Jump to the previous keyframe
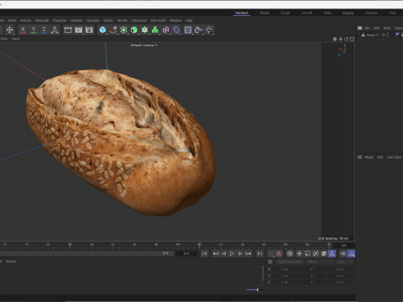This screenshot has width=403, height=302. tap(216, 253)
